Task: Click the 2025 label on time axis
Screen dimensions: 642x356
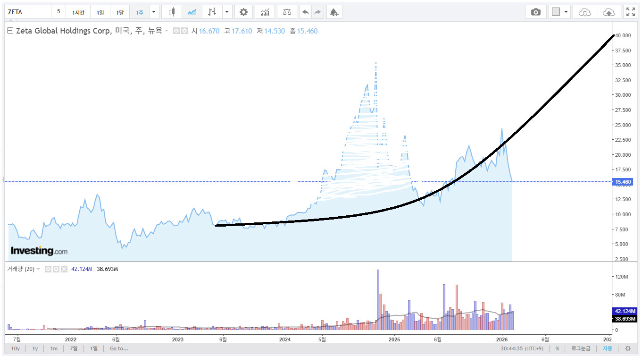Action: [x=394, y=339]
